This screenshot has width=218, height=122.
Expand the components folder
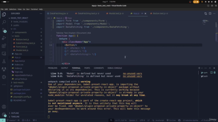click(x=20, y=33)
